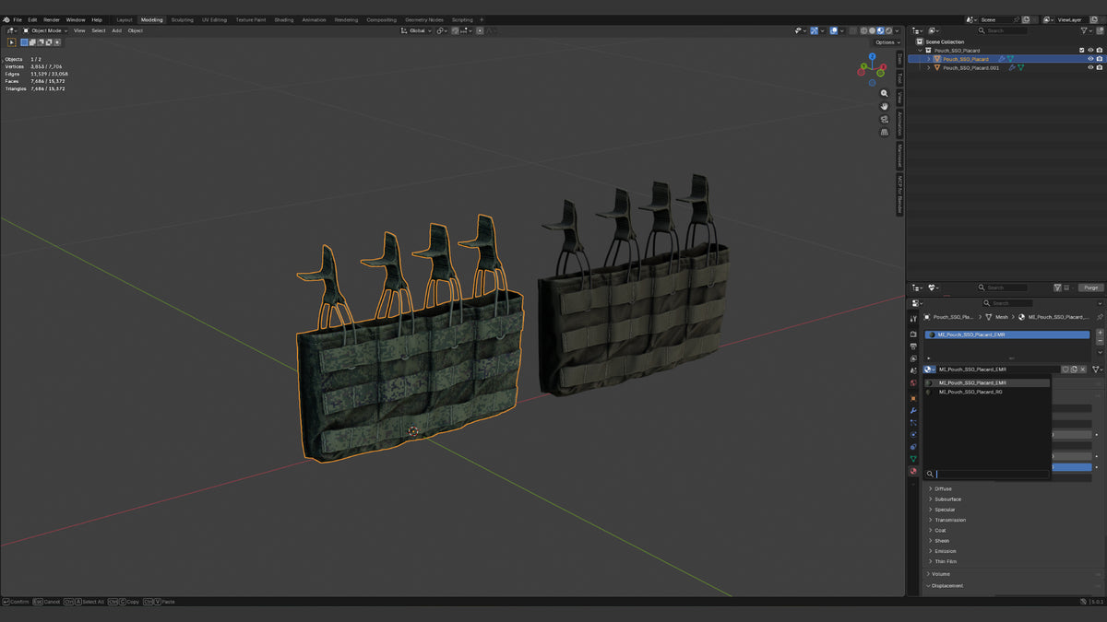The image size is (1107, 622).
Task: Click the viewport zoom magnifier icon
Action: [884, 93]
